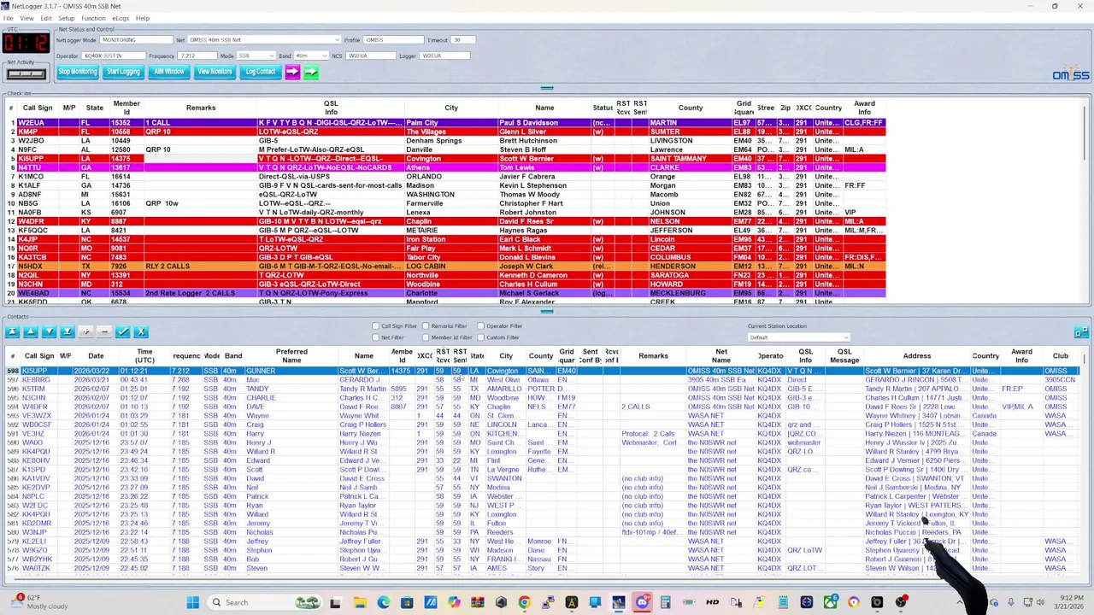This screenshot has width=1094, height=615.
Task: Click the Timeout input field
Action: 462,40
